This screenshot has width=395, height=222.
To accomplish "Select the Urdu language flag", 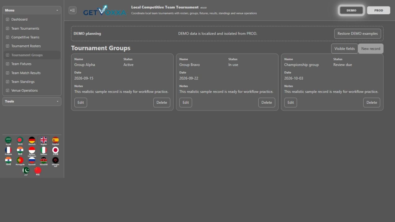I will (26, 171).
